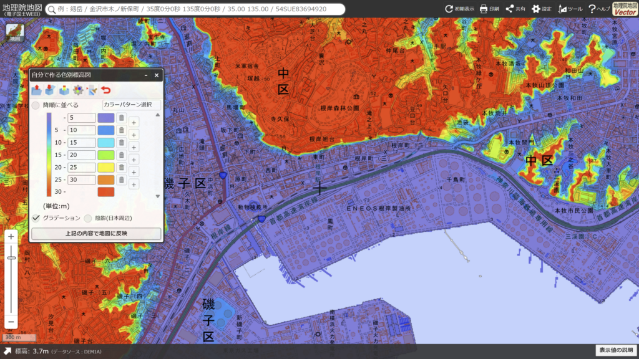The height and width of the screenshot is (359, 639).
Task: Apply settings with 上記の内容で地図に反映 button
Action: click(96, 234)
